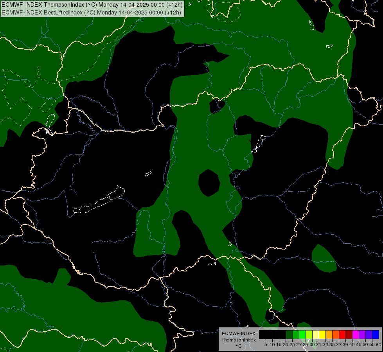The image size is (383, 352).
Task: Click the legend tick label 33
Action: pos(325,345)
